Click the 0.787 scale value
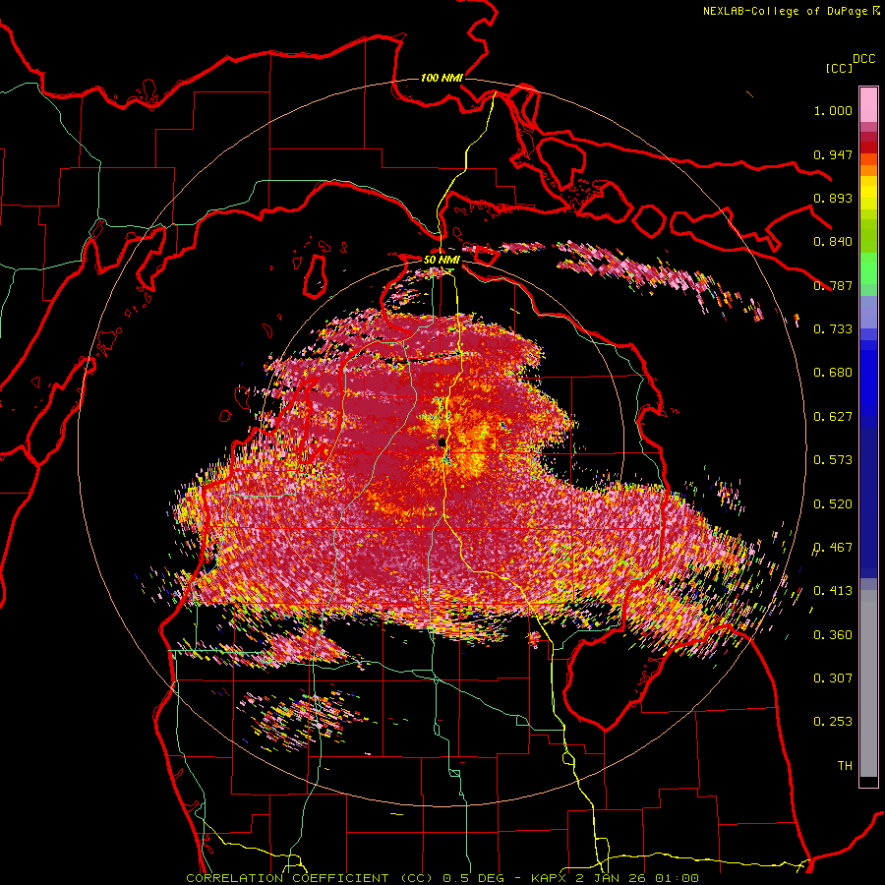The height and width of the screenshot is (885, 885). click(833, 285)
